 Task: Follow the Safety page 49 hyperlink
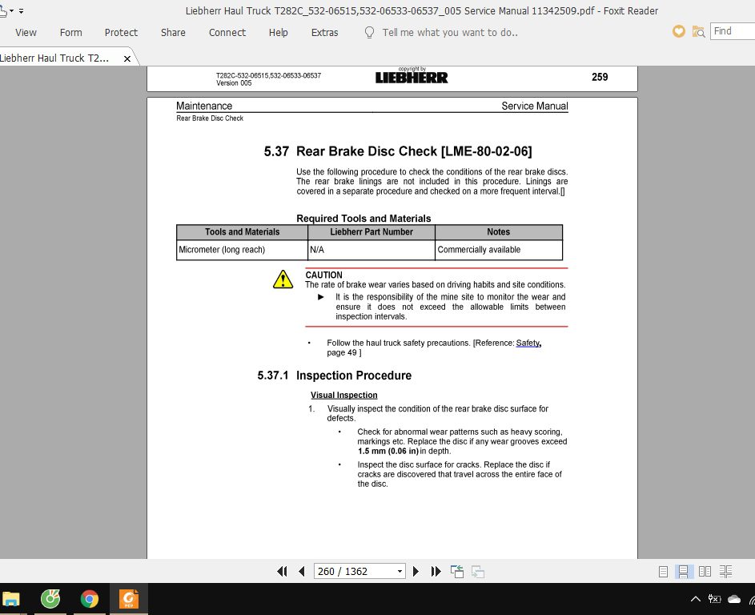click(x=528, y=343)
